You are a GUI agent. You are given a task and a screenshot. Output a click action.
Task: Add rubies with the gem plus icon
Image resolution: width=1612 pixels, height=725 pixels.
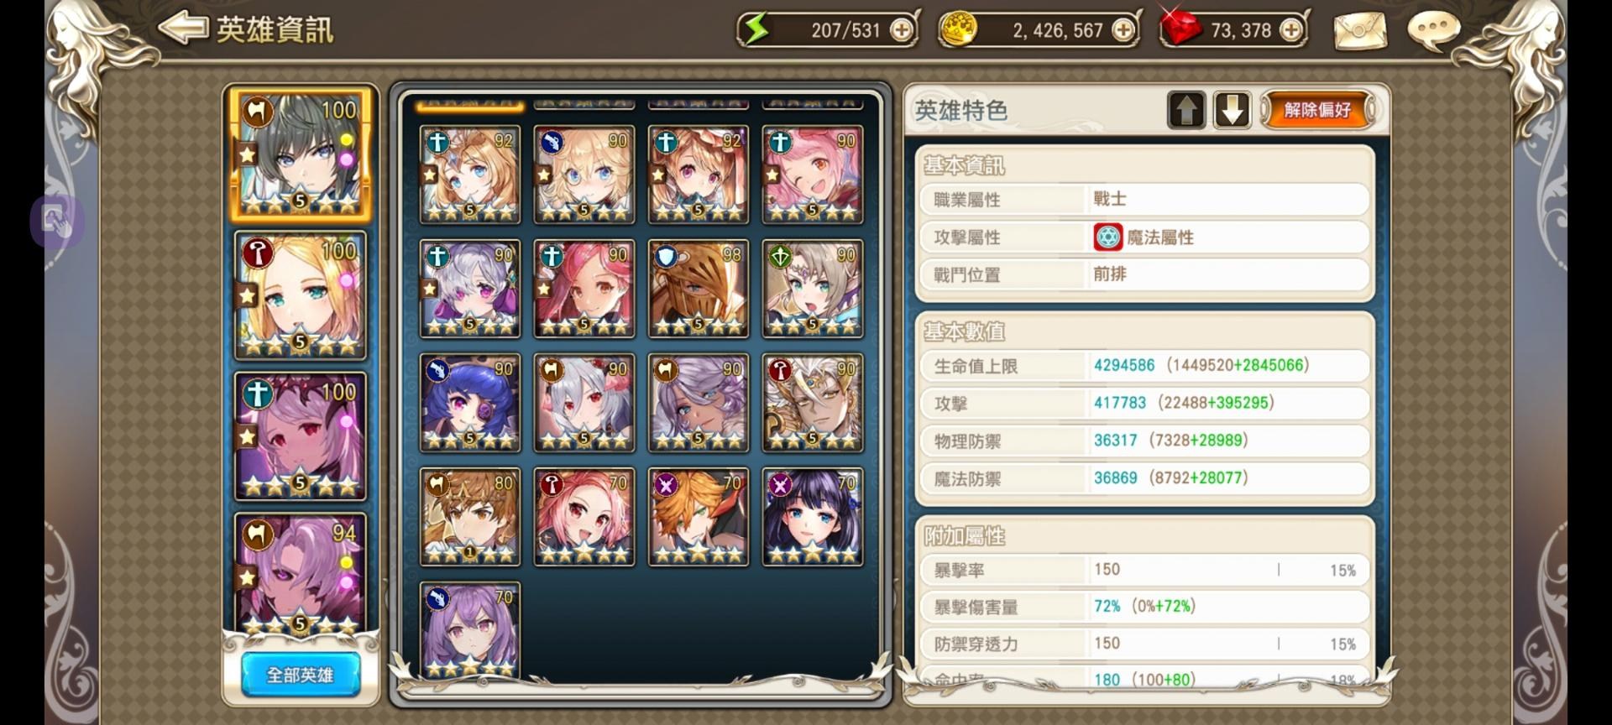[x=1290, y=30]
